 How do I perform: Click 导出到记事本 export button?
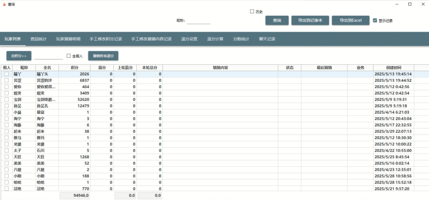(310, 21)
